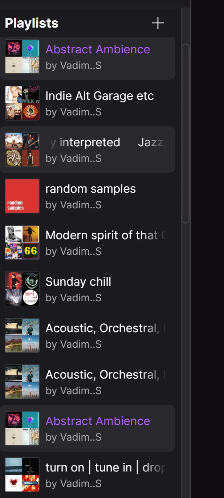Image resolution: width=224 pixels, height=498 pixels.
Task: Open the scrolling interpreted Jazz playlist
Action: [x=105, y=142]
